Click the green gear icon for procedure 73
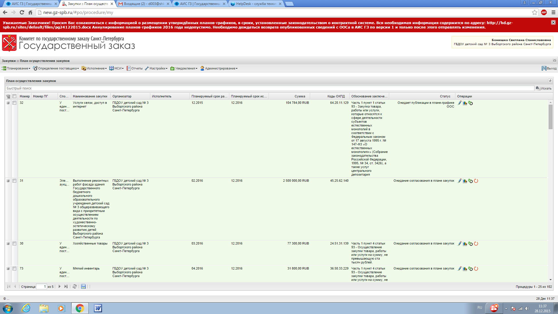 pos(471,269)
